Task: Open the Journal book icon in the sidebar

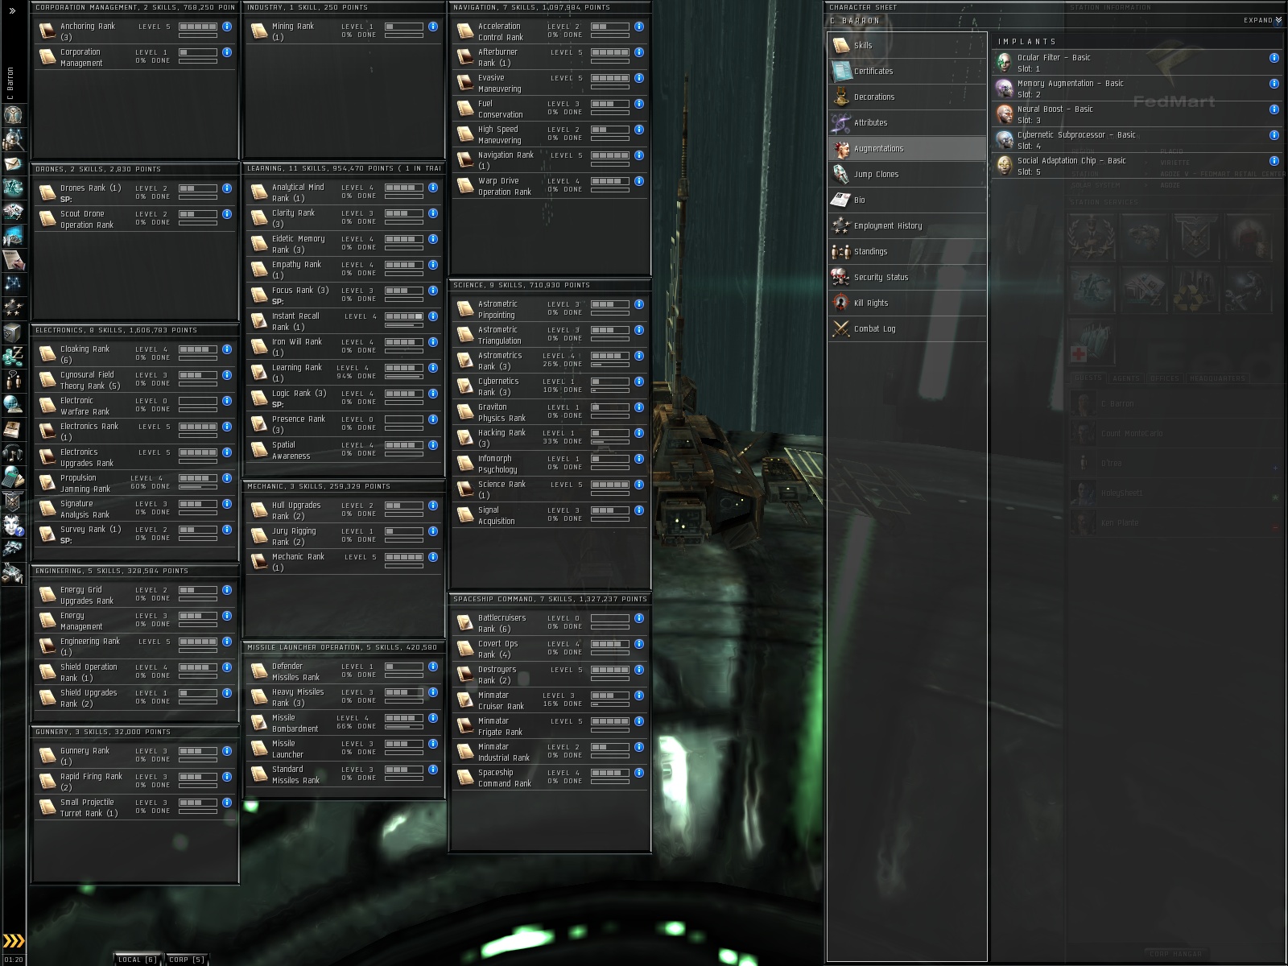Action: pyautogui.click(x=13, y=428)
